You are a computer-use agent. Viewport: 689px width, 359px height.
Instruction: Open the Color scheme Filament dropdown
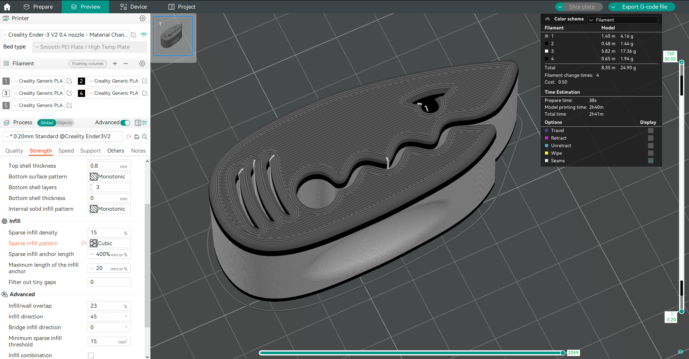(623, 20)
